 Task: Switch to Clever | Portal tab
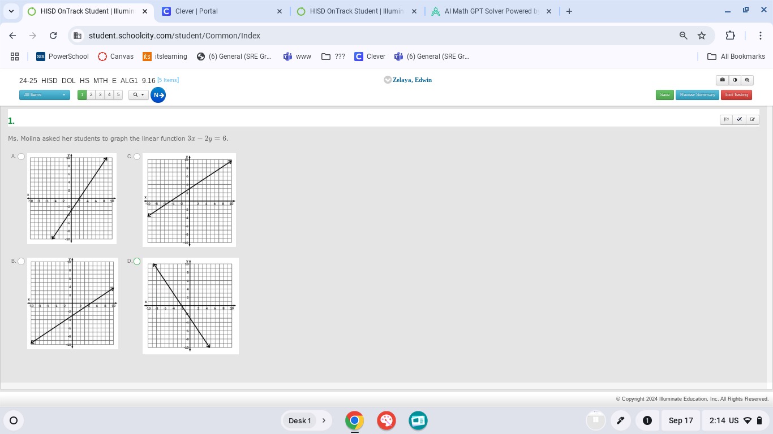click(222, 11)
